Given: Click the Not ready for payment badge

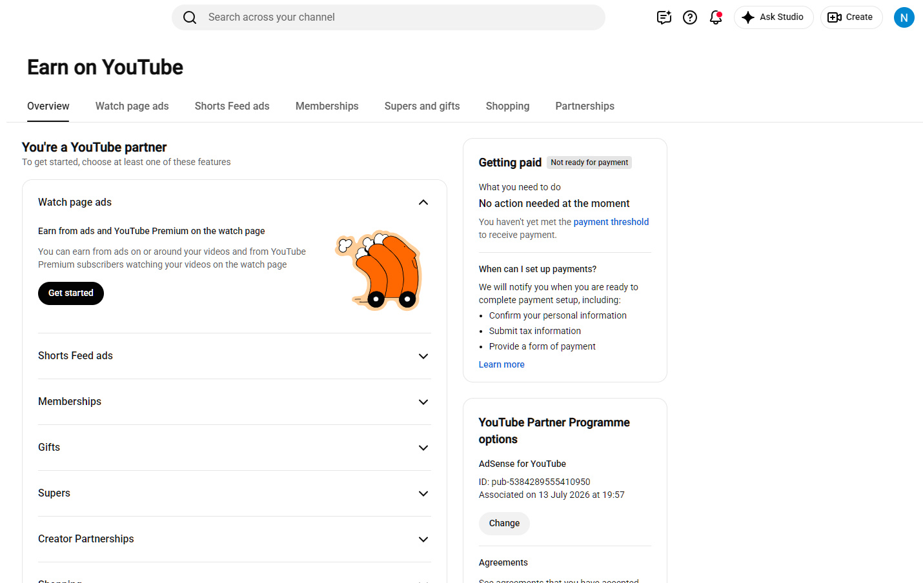Looking at the screenshot, I should [589, 163].
